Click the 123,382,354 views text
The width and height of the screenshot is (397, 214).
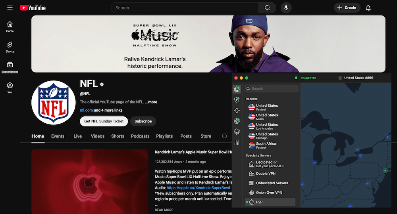pyautogui.click(x=168, y=162)
